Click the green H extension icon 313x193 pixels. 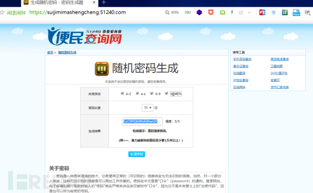click(285, 12)
